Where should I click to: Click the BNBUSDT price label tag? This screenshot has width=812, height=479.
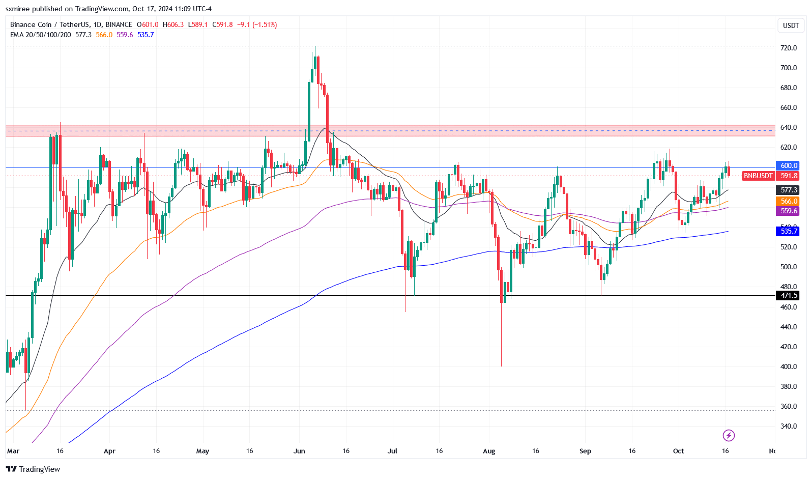pyautogui.click(x=758, y=176)
